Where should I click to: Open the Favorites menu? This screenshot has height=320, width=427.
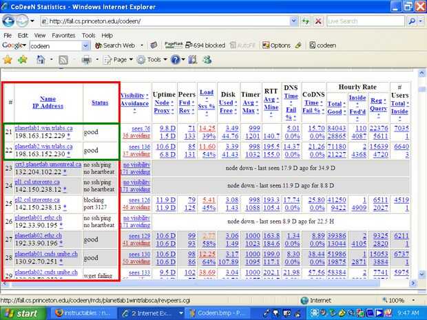[x=63, y=35]
